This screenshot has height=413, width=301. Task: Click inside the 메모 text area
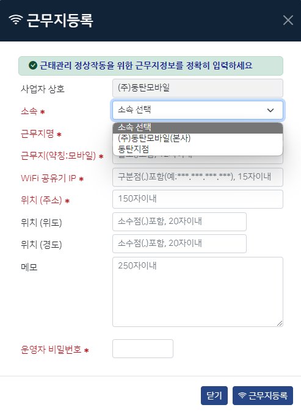[x=198, y=292]
